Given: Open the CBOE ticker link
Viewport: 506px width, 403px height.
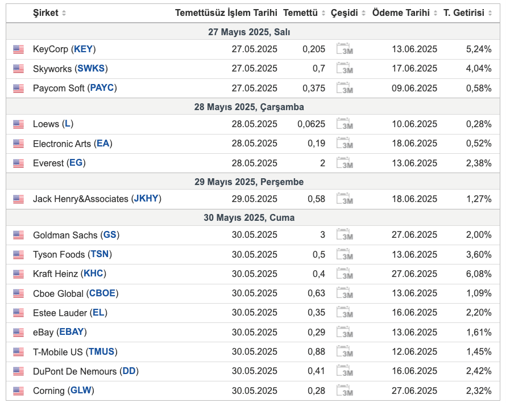Looking at the screenshot, I should 102,293.
